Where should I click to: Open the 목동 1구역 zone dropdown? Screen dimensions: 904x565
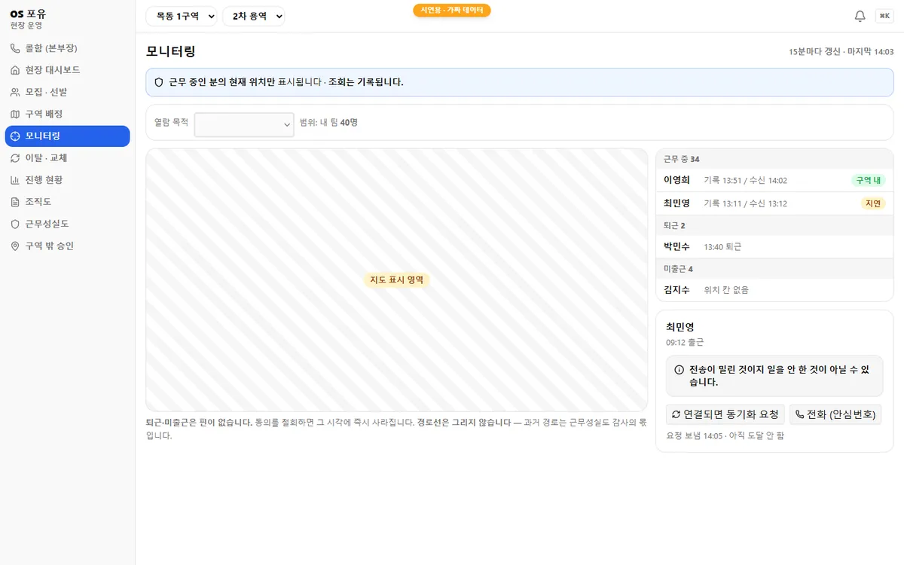(182, 16)
